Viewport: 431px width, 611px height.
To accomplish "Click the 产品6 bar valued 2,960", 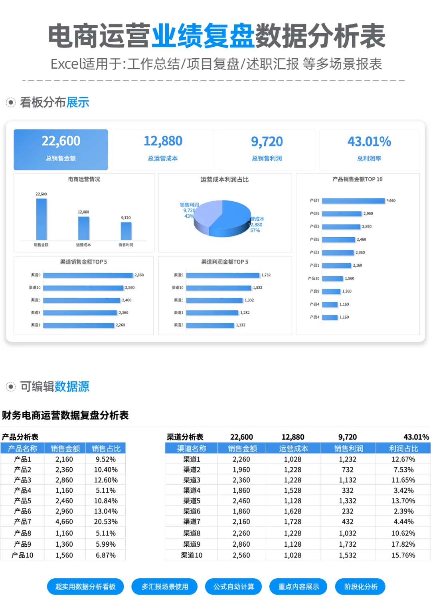I will coord(342,214).
